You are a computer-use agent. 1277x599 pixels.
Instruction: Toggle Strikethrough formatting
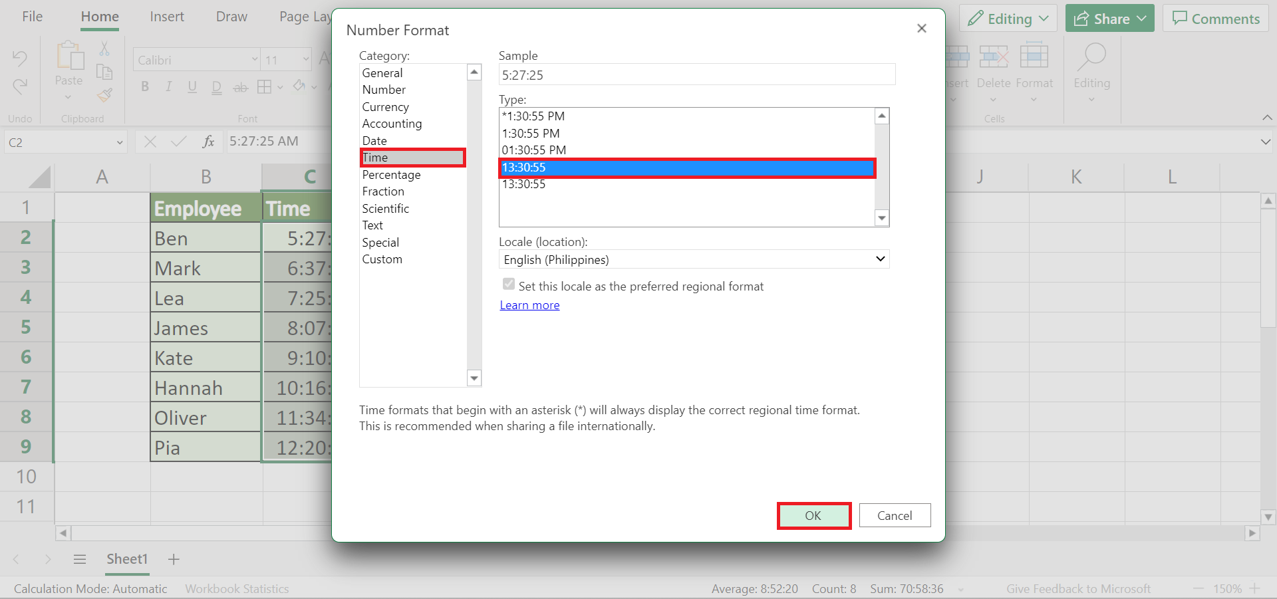pyautogui.click(x=240, y=86)
